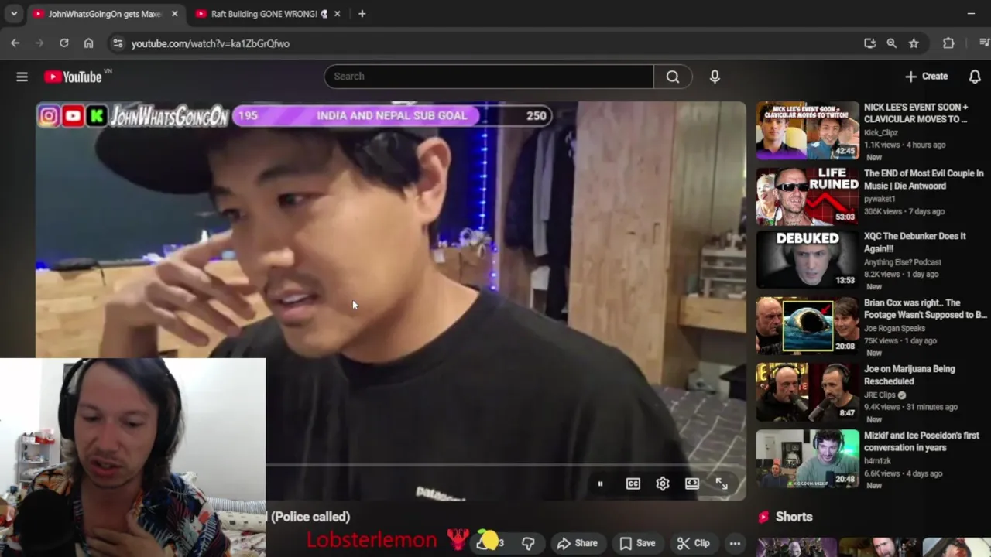Create a Clip from this video
Screen dimensions: 991x557
[693, 543]
